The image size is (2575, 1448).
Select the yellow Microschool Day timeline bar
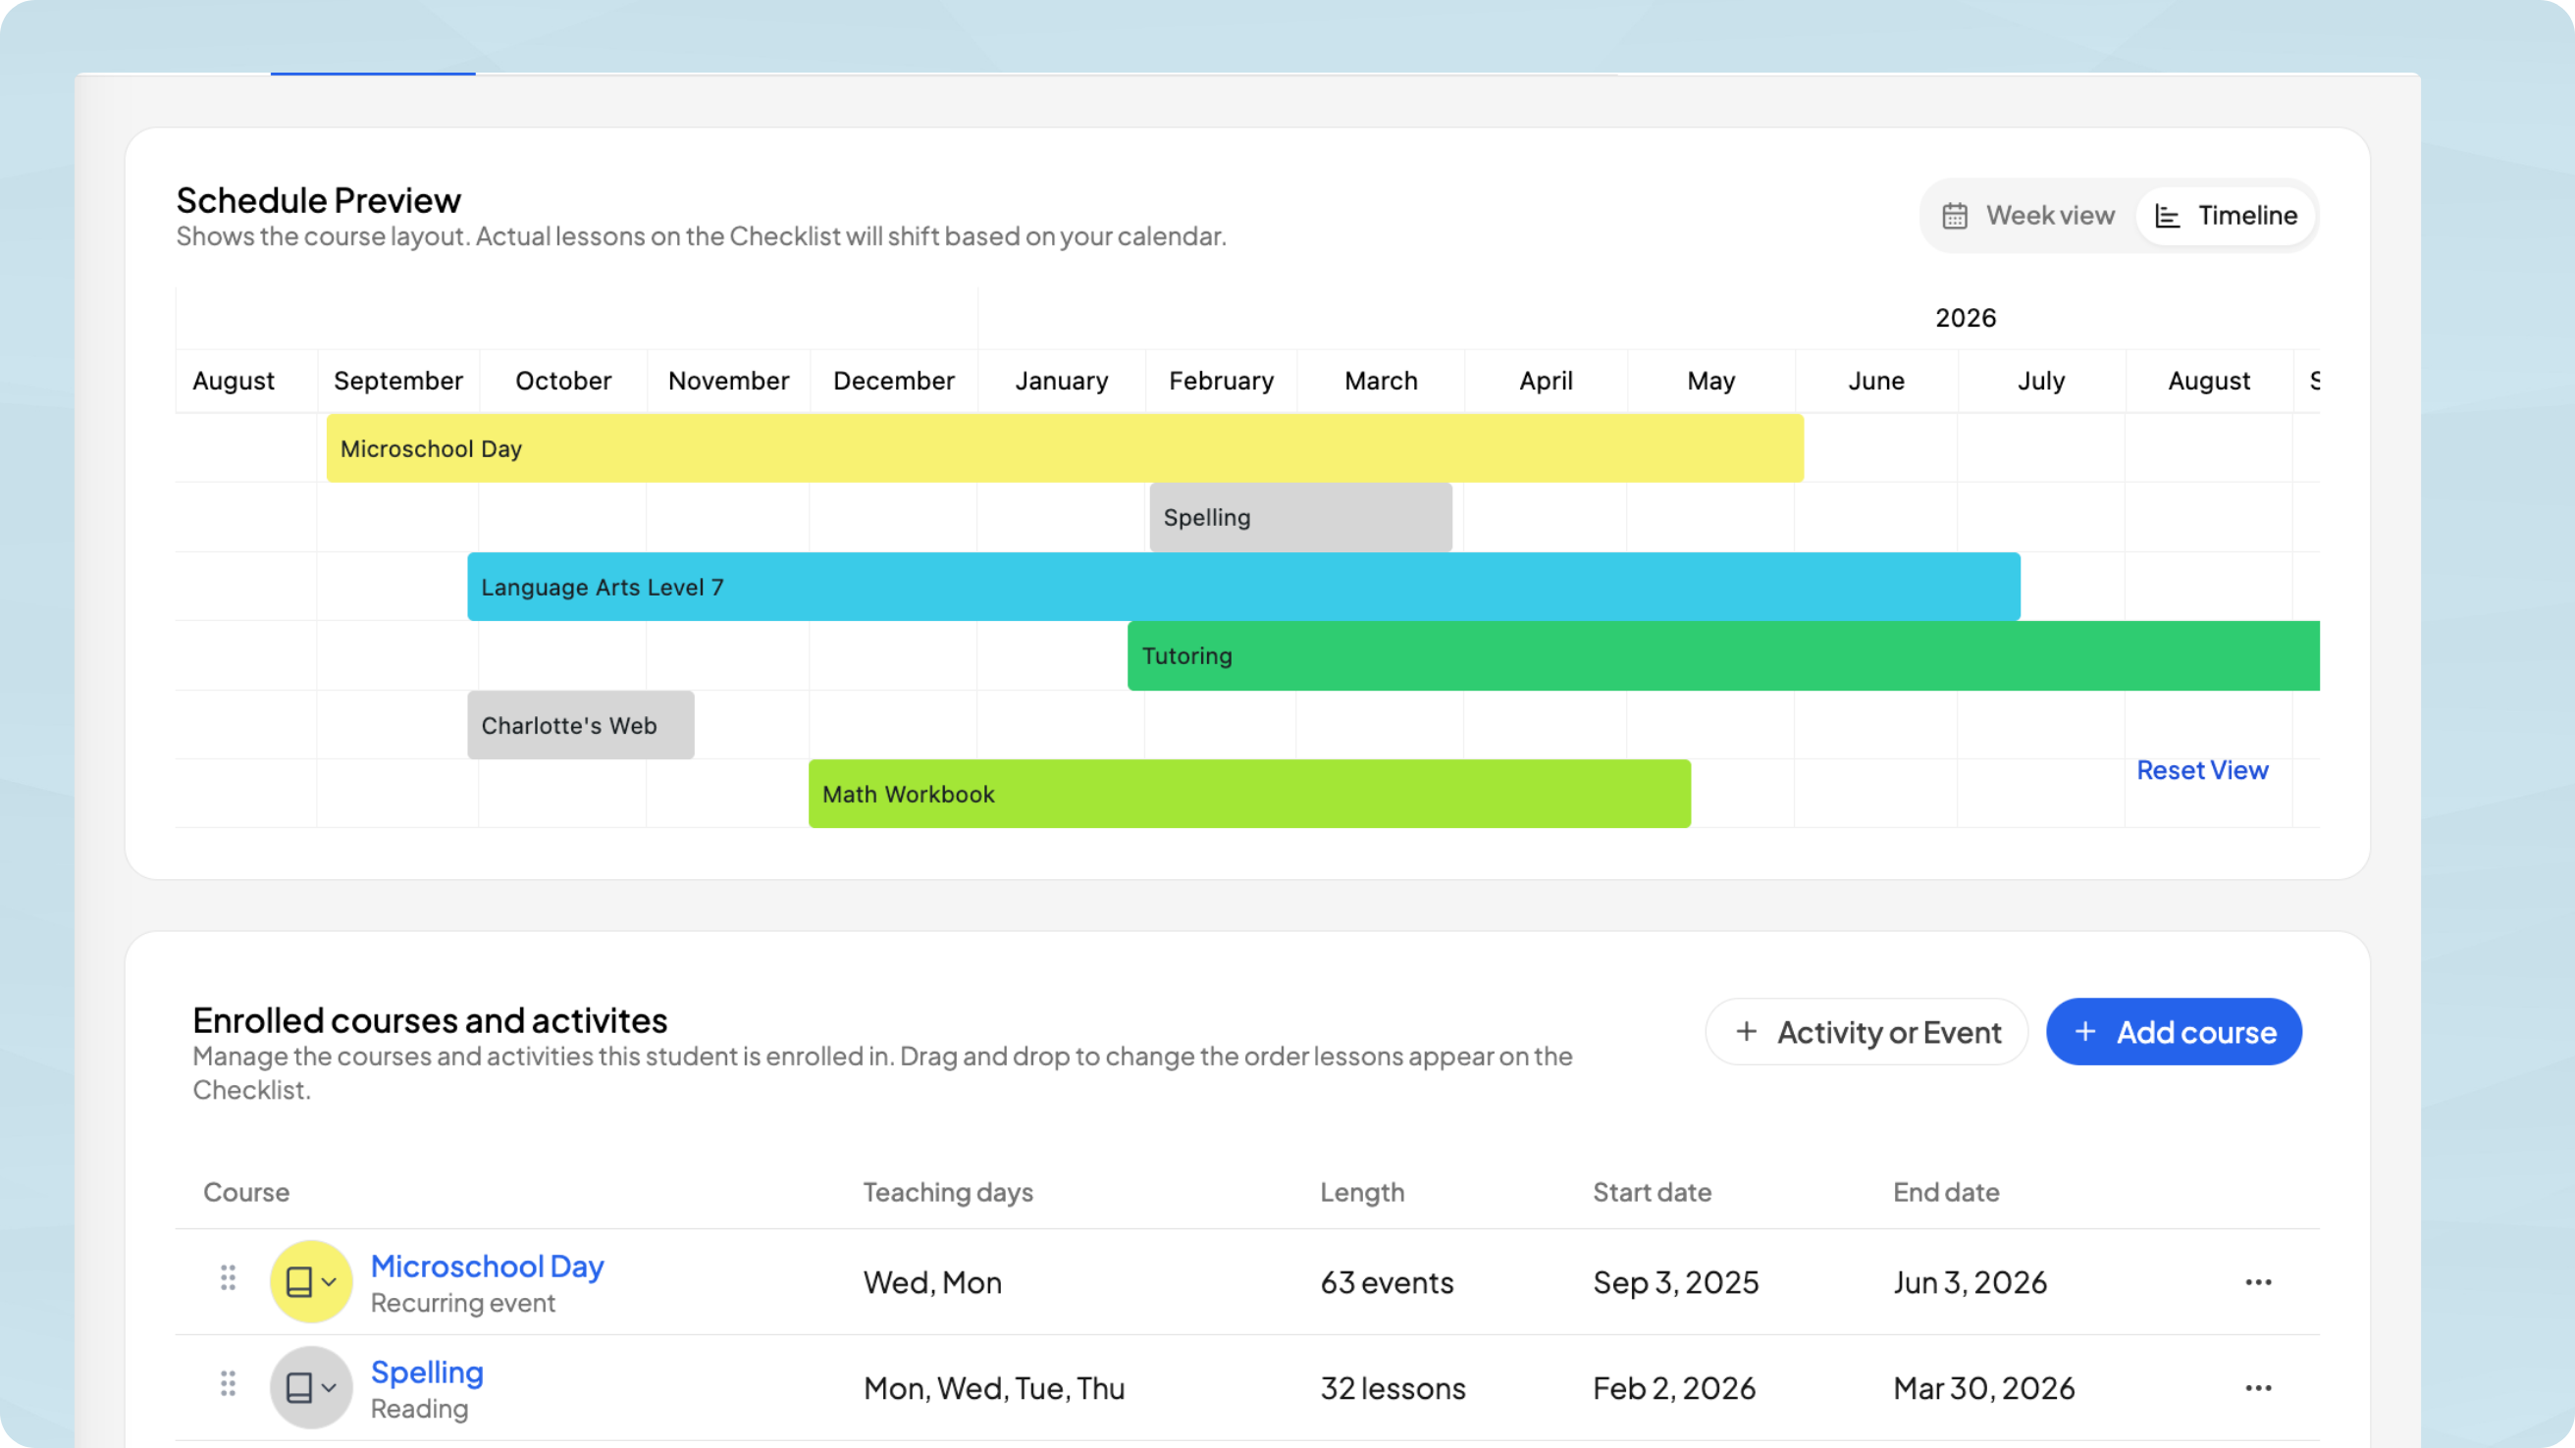click(1060, 447)
